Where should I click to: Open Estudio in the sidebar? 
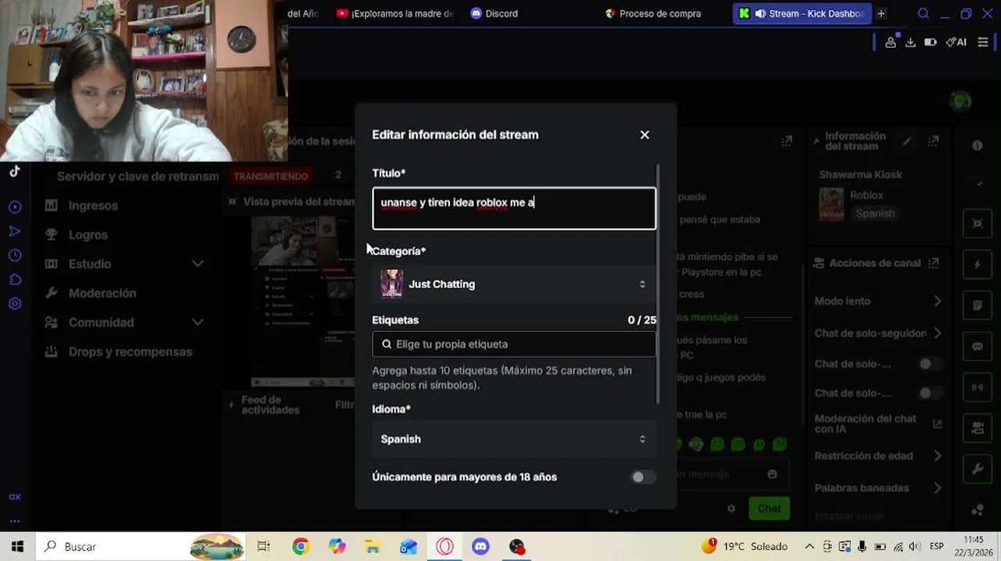(x=90, y=264)
